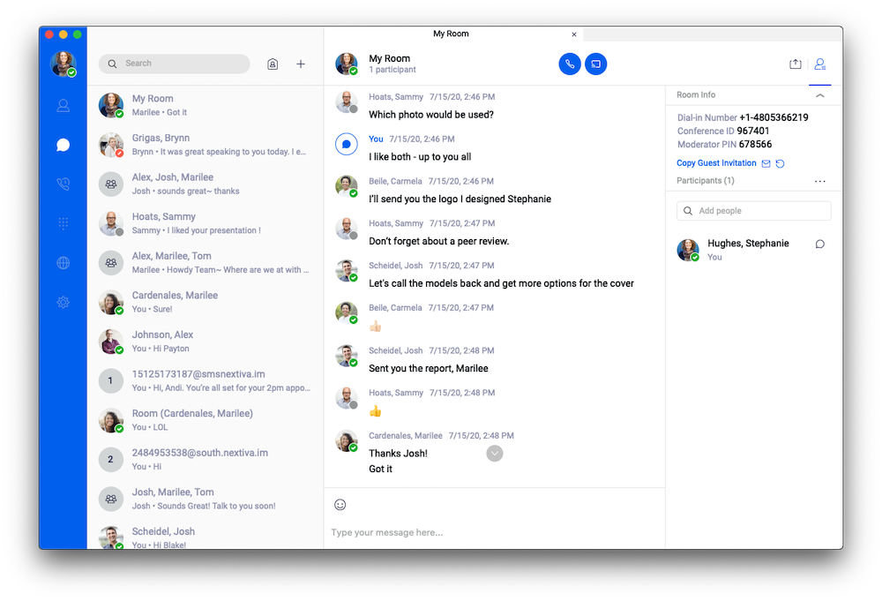The width and height of the screenshot is (882, 601).
Task: Open the Johnson, Alex conversation
Action: click(206, 342)
